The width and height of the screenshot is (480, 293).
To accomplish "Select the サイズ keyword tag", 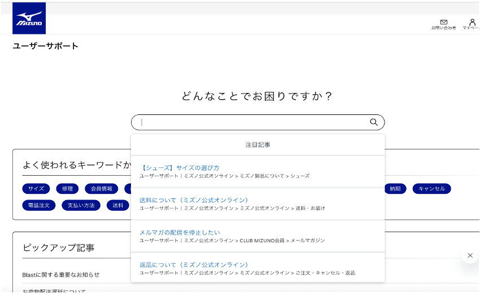I will click(36, 189).
